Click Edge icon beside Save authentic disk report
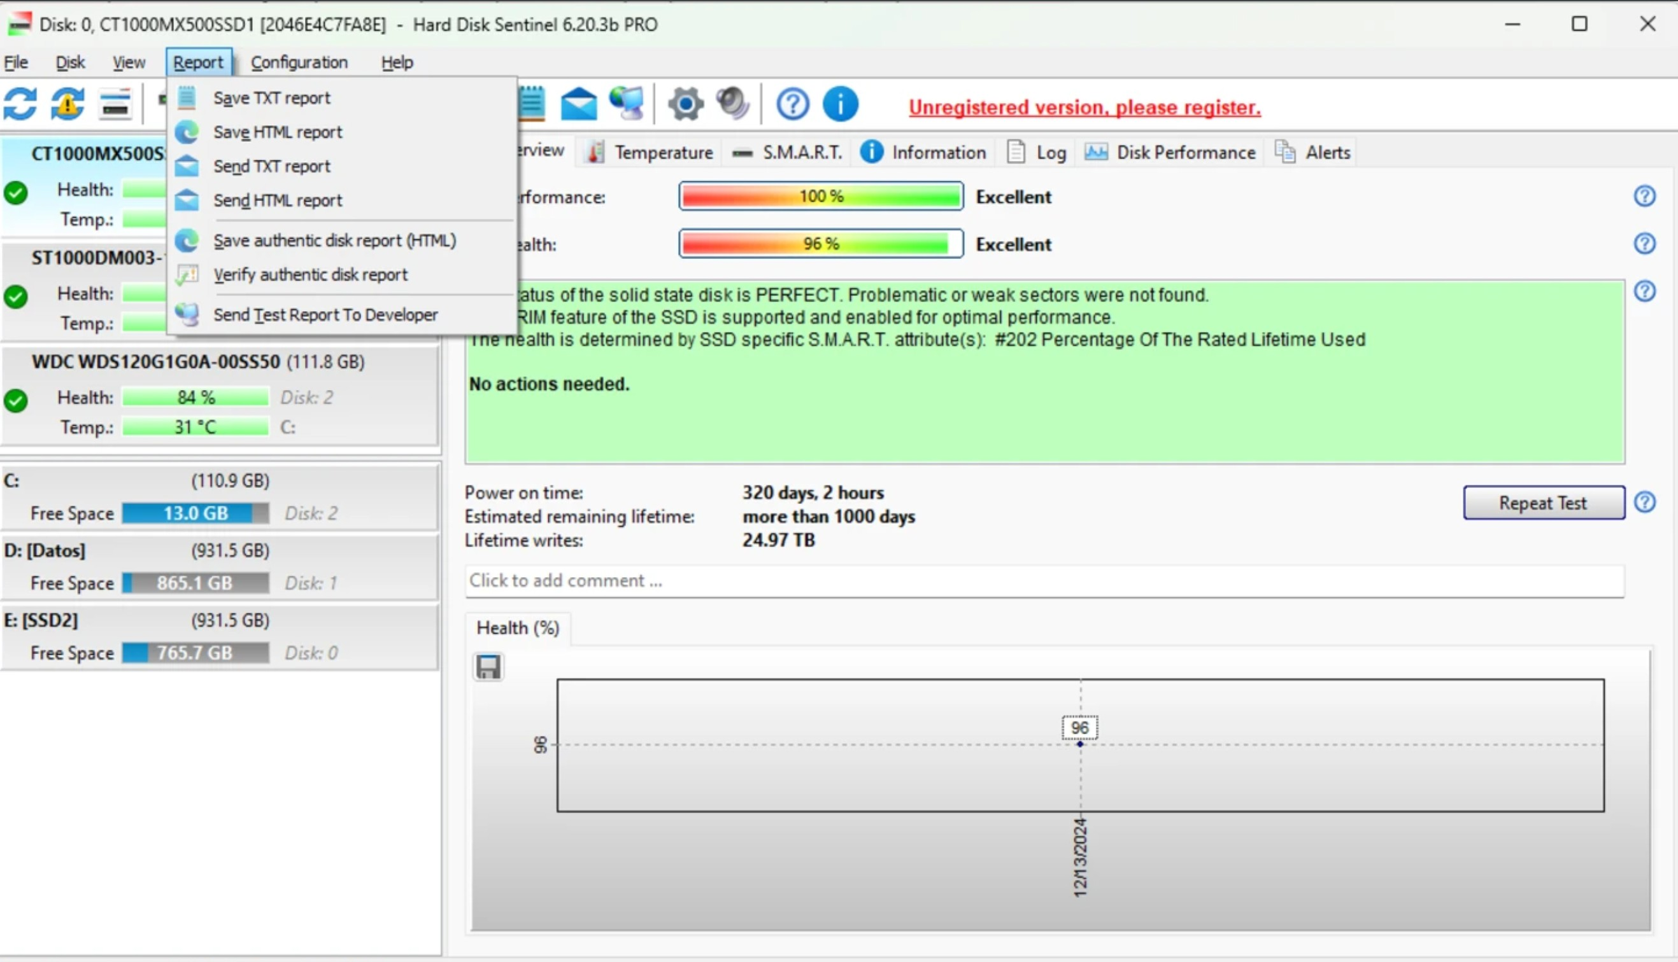This screenshot has width=1678, height=962. click(187, 240)
